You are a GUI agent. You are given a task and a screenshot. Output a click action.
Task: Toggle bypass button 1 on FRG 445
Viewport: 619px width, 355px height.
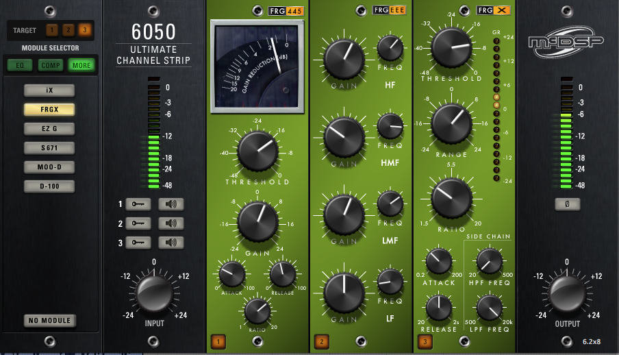click(218, 341)
